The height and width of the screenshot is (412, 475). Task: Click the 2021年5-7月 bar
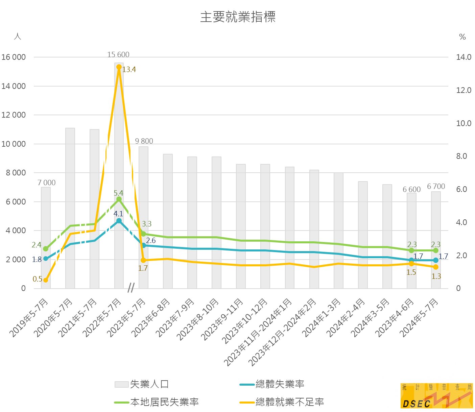point(95,209)
